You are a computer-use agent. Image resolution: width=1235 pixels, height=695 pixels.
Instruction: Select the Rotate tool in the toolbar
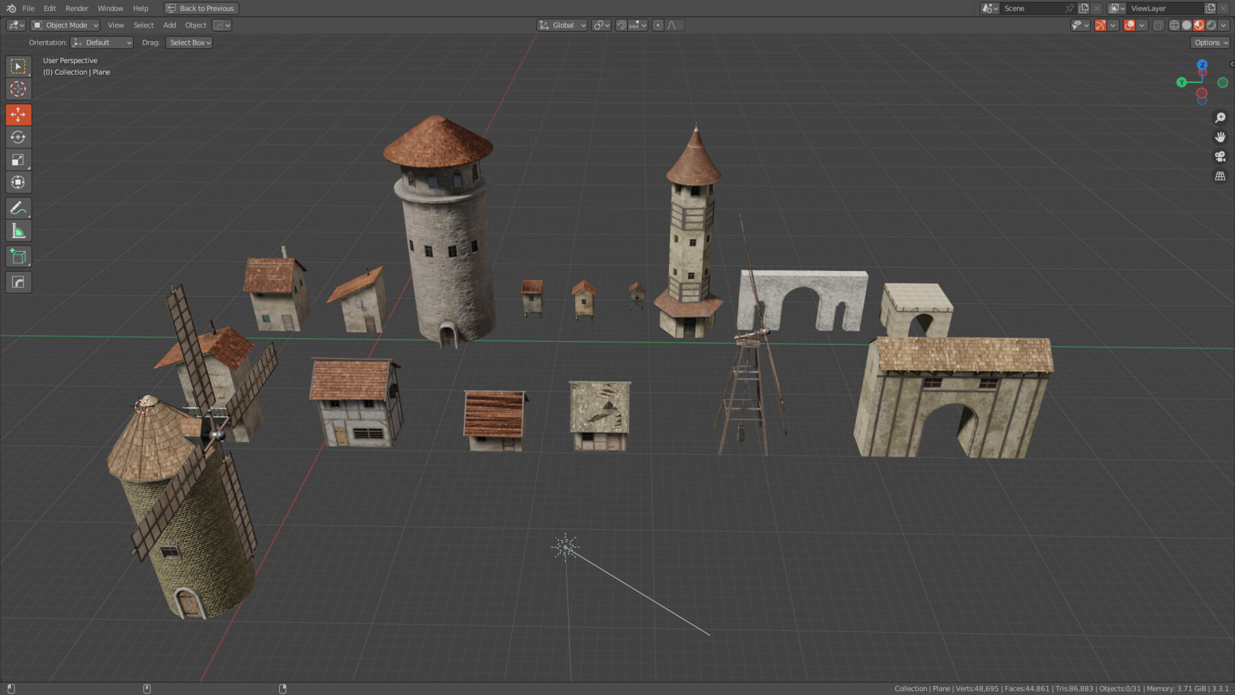coord(19,137)
